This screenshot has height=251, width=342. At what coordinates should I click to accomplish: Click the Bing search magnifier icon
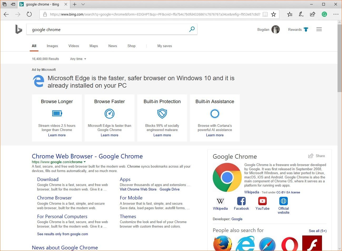point(192,29)
